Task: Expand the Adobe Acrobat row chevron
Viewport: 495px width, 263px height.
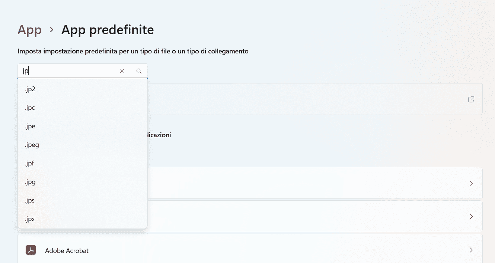Action: pos(471,250)
